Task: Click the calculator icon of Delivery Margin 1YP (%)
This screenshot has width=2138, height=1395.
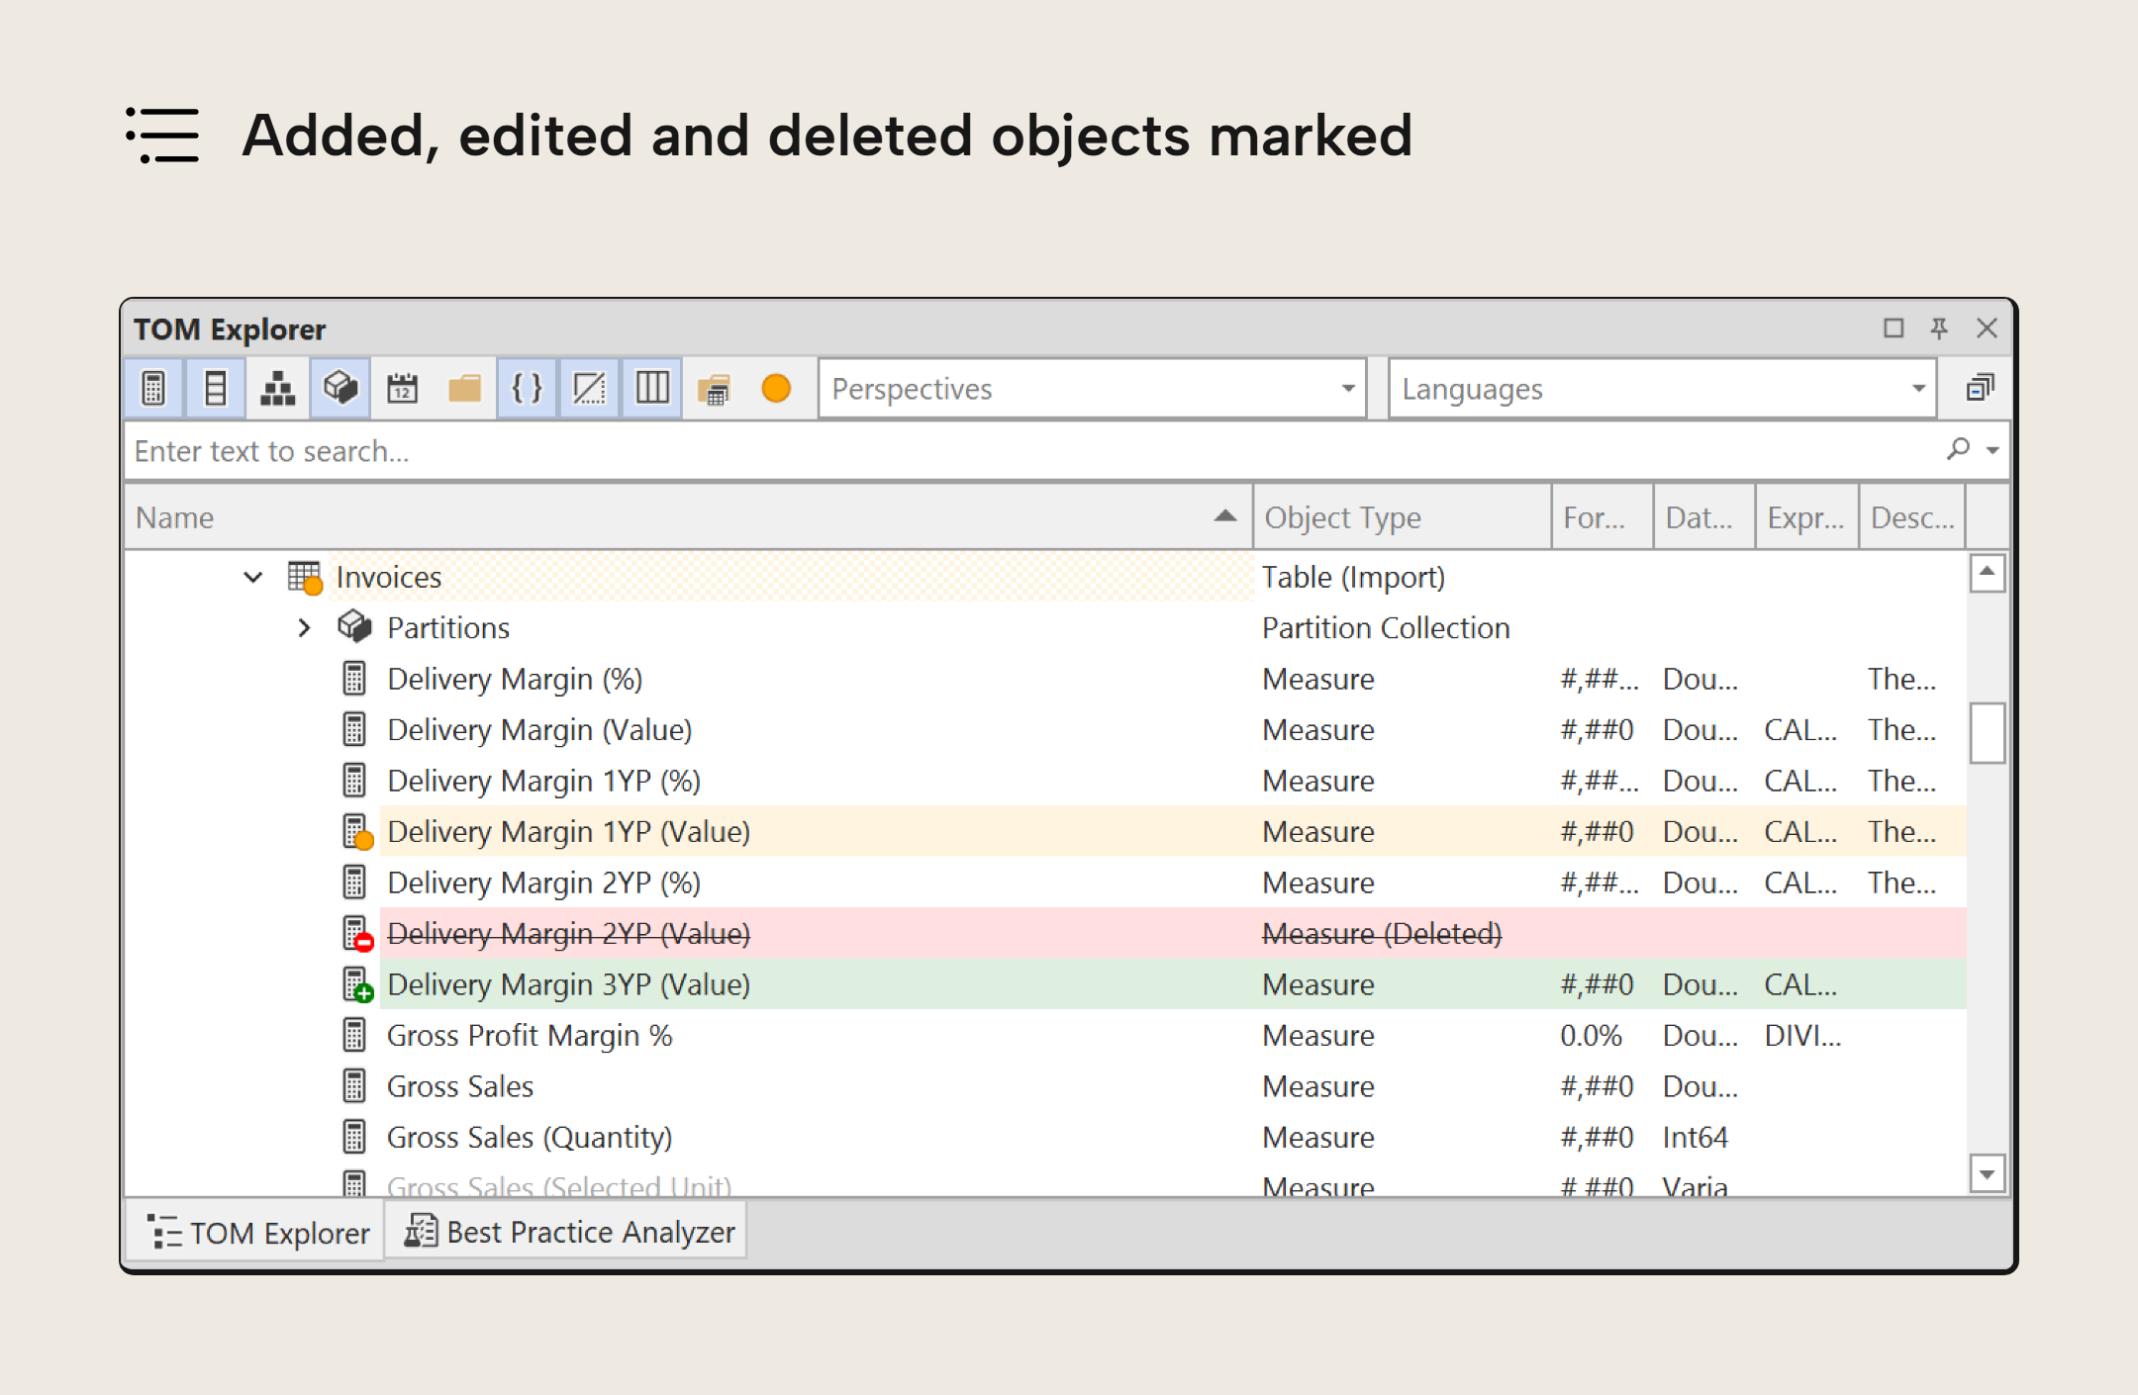Action: click(354, 781)
